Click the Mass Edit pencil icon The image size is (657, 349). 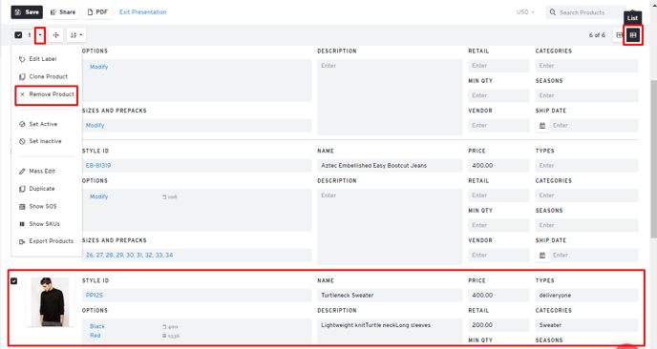pos(22,171)
